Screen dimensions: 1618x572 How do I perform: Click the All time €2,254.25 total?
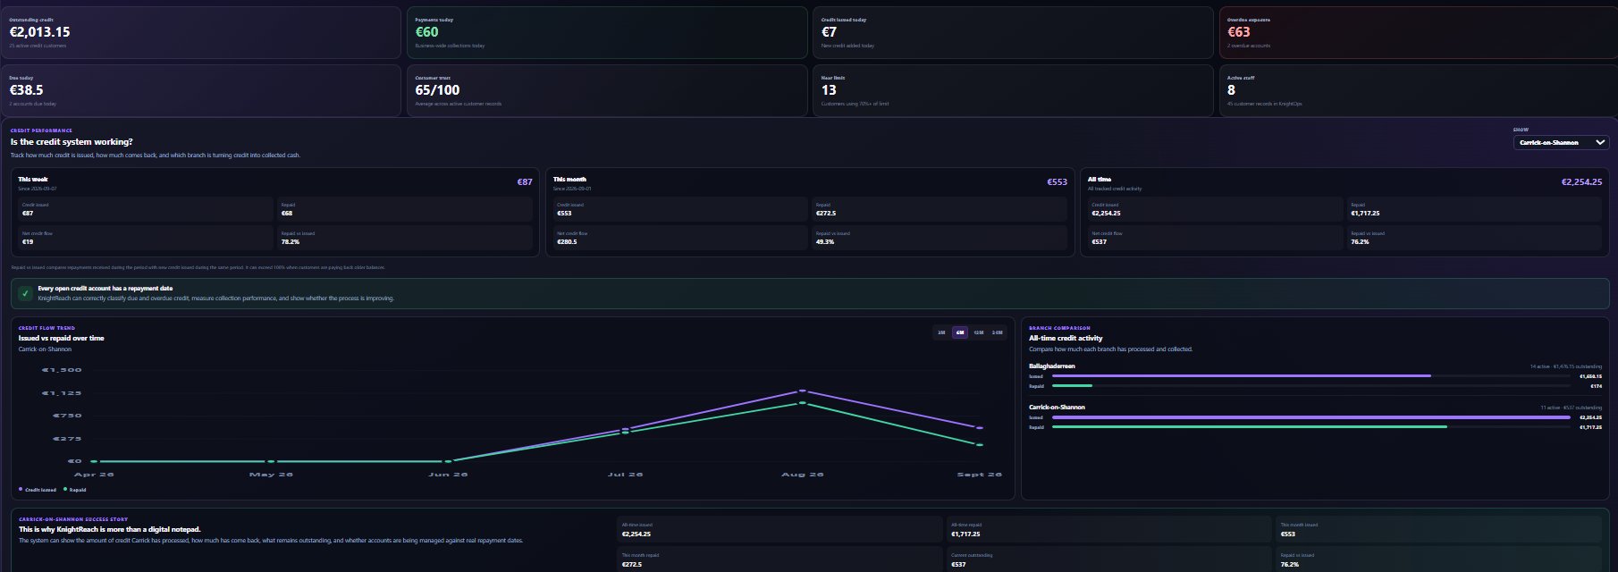[1581, 182]
